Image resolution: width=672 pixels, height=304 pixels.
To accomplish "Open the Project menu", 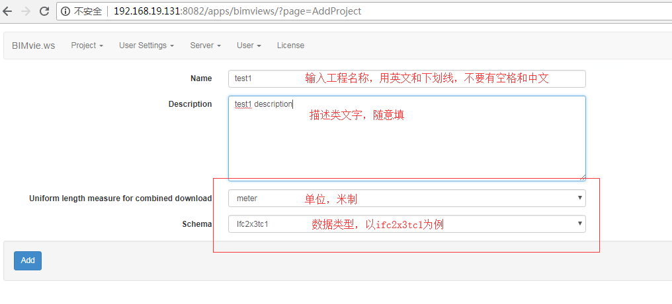I will click(x=87, y=46).
